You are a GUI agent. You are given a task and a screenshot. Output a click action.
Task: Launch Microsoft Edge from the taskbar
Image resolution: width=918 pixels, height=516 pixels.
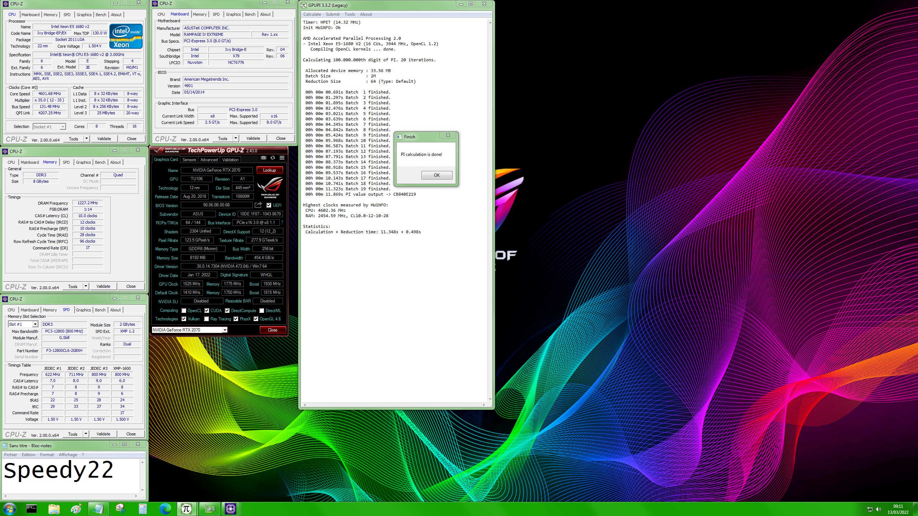(165, 508)
